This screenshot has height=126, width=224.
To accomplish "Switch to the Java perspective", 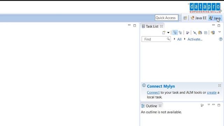I will tap(215, 18).
